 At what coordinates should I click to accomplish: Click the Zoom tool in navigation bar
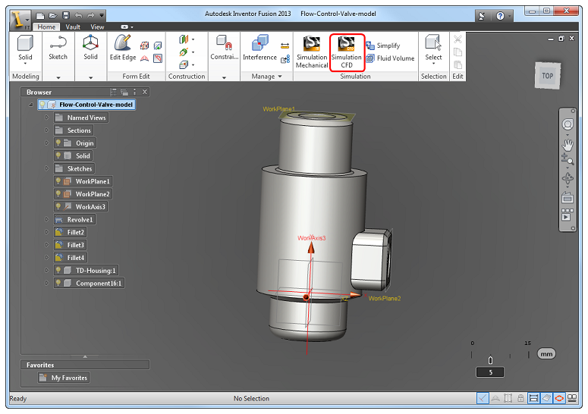click(568, 160)
